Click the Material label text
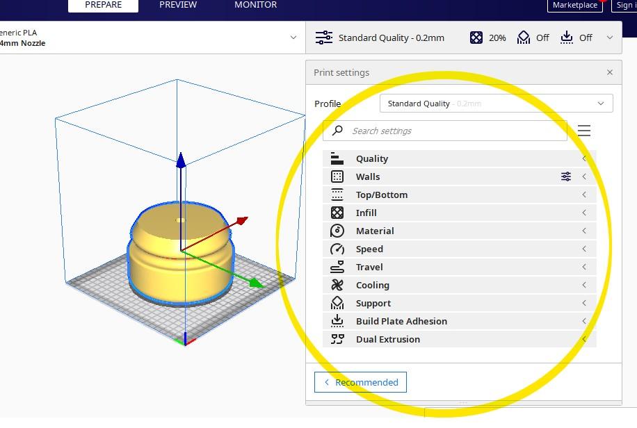 click(x=375, y=231)
